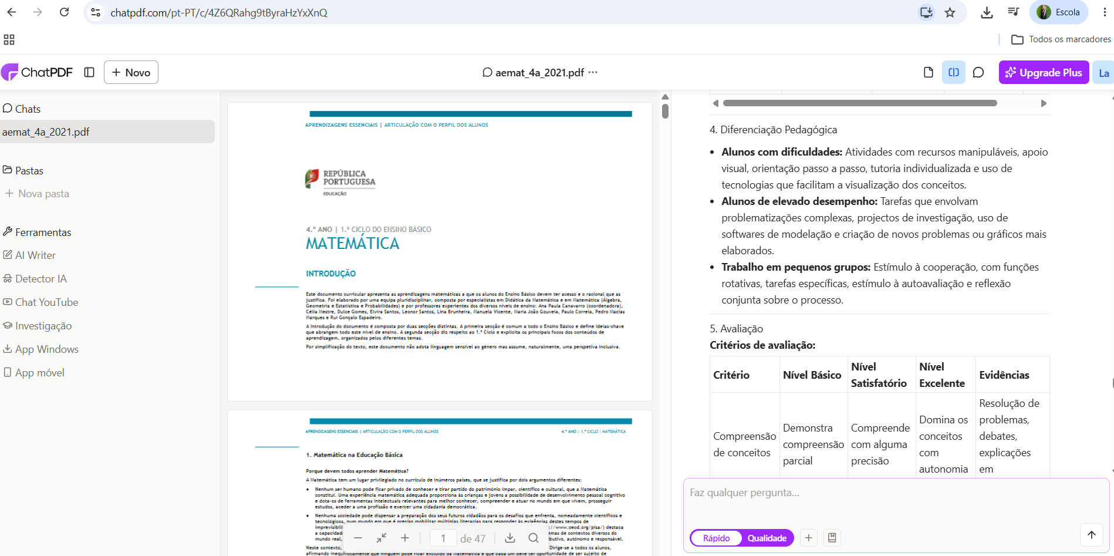1114x556 pixels.
Task: Create Nova pasta
Action: click(x=38, y=193)
